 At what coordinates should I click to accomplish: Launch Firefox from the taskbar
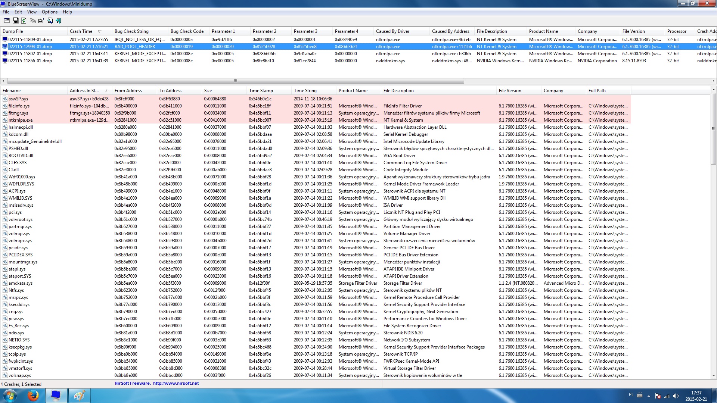click(x=34, y=396)
